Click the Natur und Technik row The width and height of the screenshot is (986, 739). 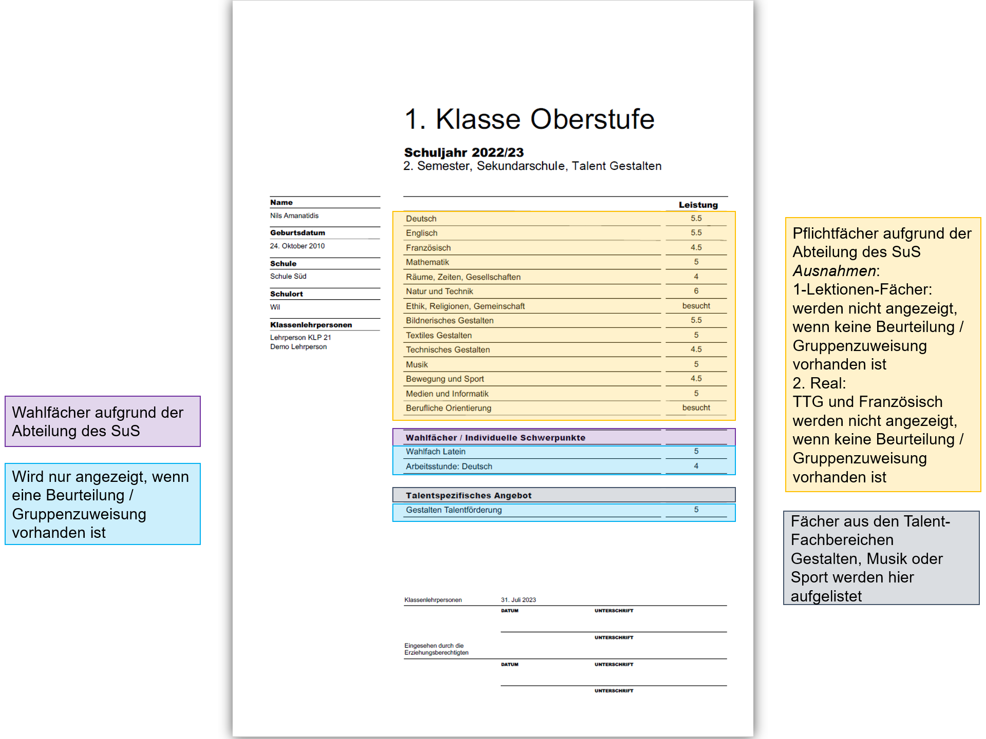click(x=439, y=291)
